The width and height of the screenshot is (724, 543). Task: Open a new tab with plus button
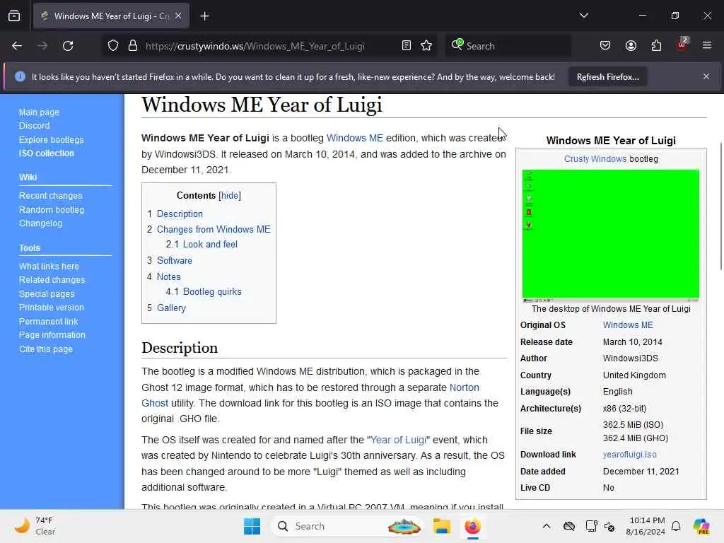tap(204, 16)
